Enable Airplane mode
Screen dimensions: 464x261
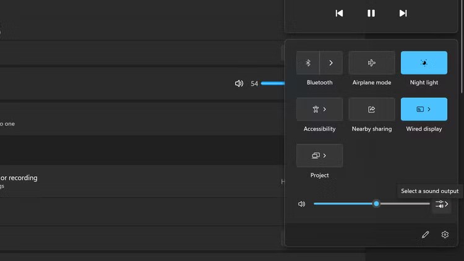(372, 63)
